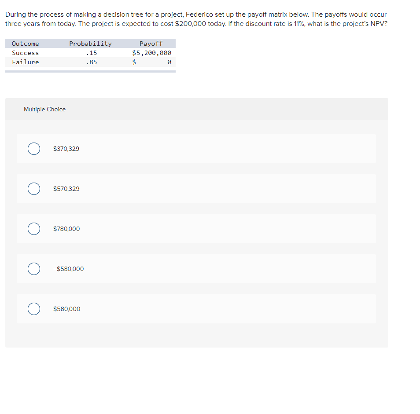This screenshot has height=414, width=420.
Task: Mark the $780,000 option's radio circle
Action: [x=34, y=229]
